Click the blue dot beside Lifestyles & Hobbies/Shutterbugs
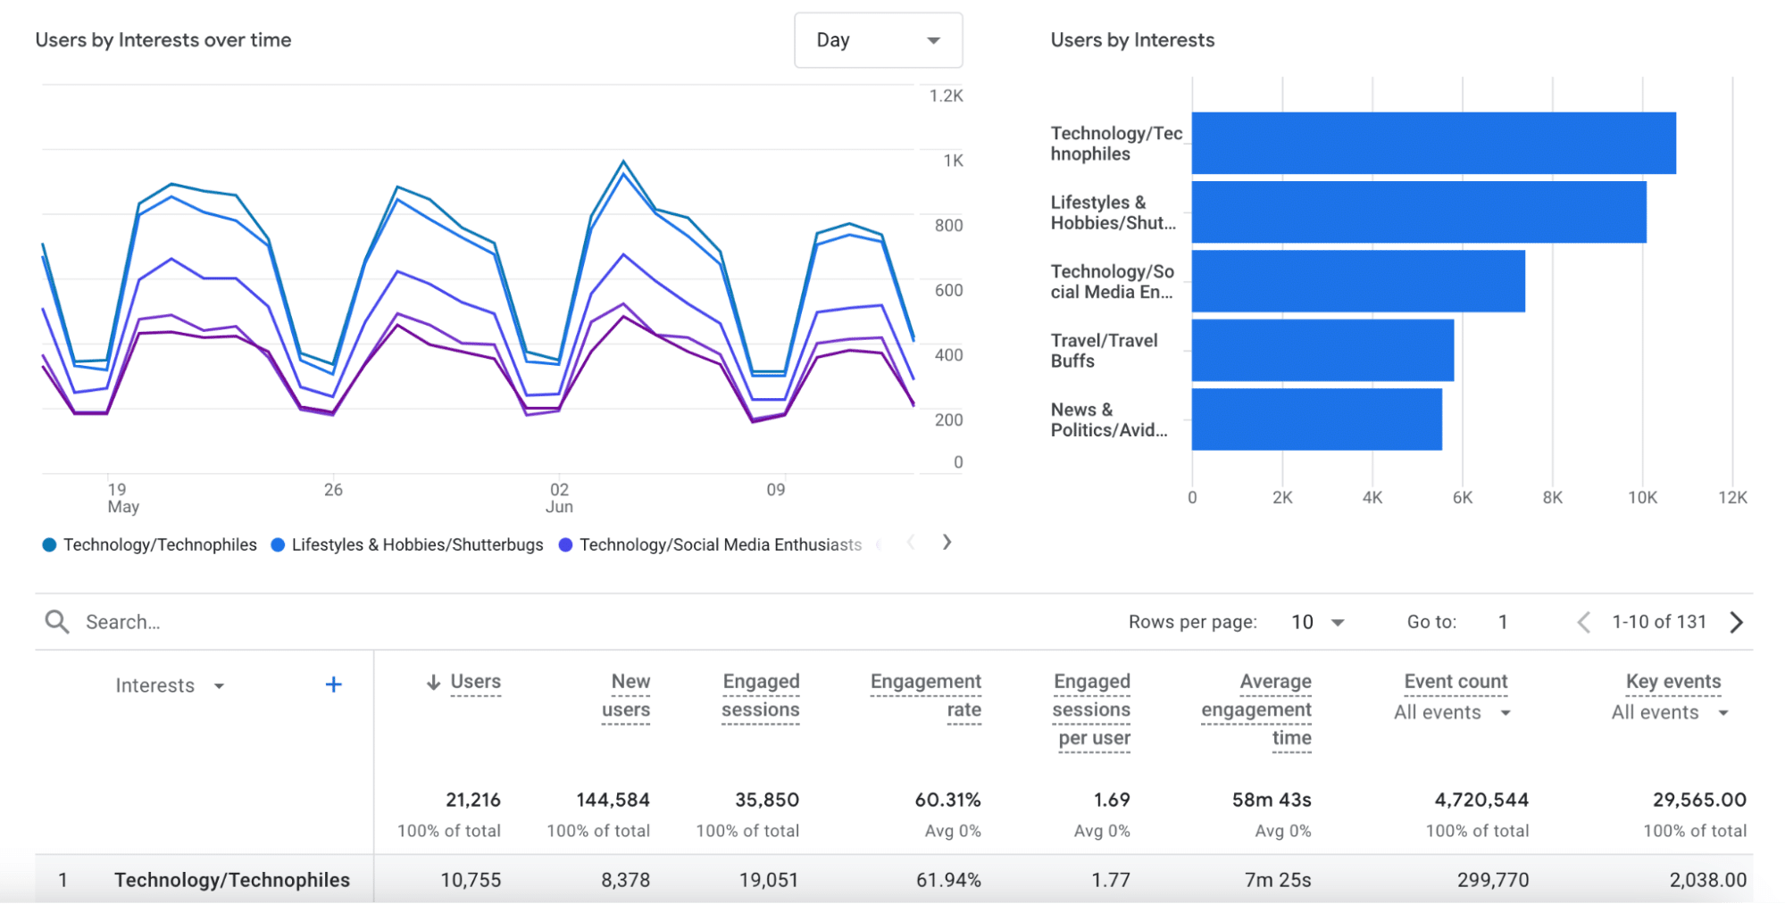The height and width of the screenshot is (904, 1785). pos(277,543)
